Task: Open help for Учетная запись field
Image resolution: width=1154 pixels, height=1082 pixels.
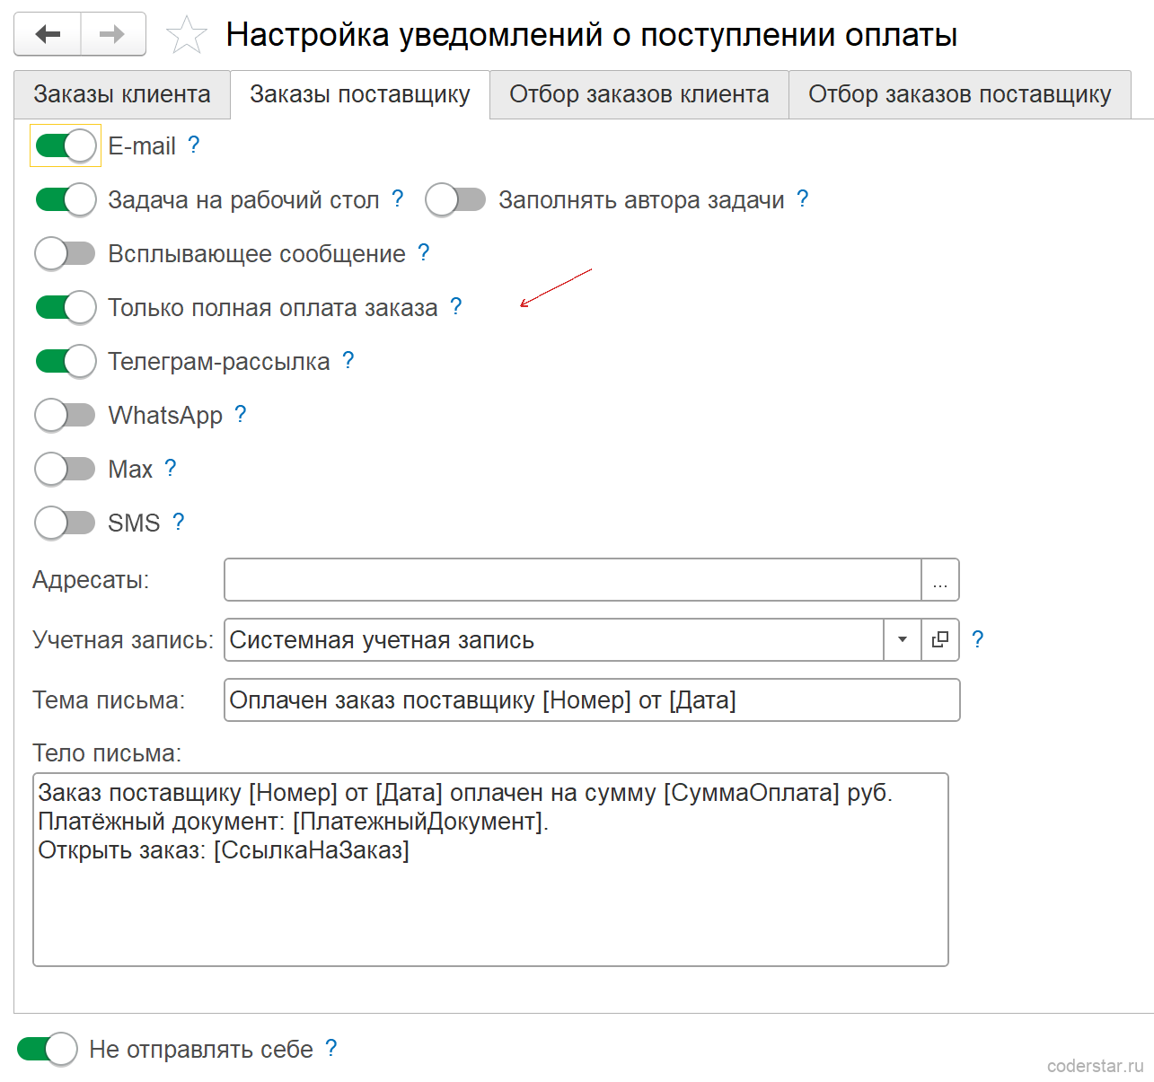Action: 978,639
